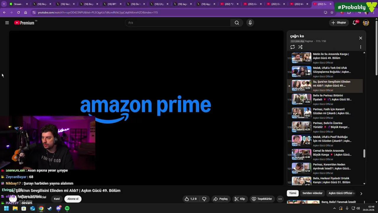Toggle playlist shuffle button

(x=300, y=47)
